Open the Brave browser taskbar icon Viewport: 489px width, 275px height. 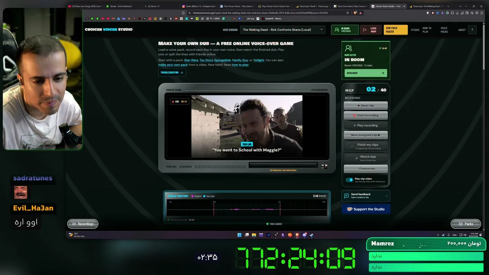tap(297, 235)
